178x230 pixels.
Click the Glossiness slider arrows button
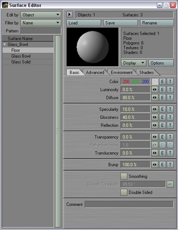pyautogui.click(x=154, y=117)
